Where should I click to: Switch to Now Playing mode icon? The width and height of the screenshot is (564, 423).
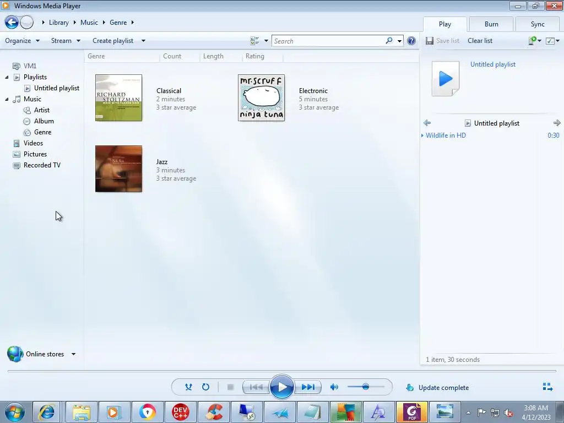click(x=547, y=387)
